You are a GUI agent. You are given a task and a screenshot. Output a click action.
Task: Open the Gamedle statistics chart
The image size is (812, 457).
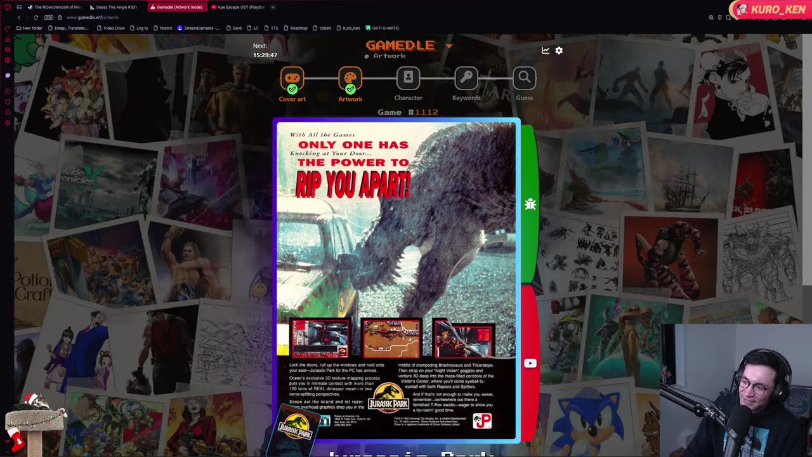[x=546, y=50]
